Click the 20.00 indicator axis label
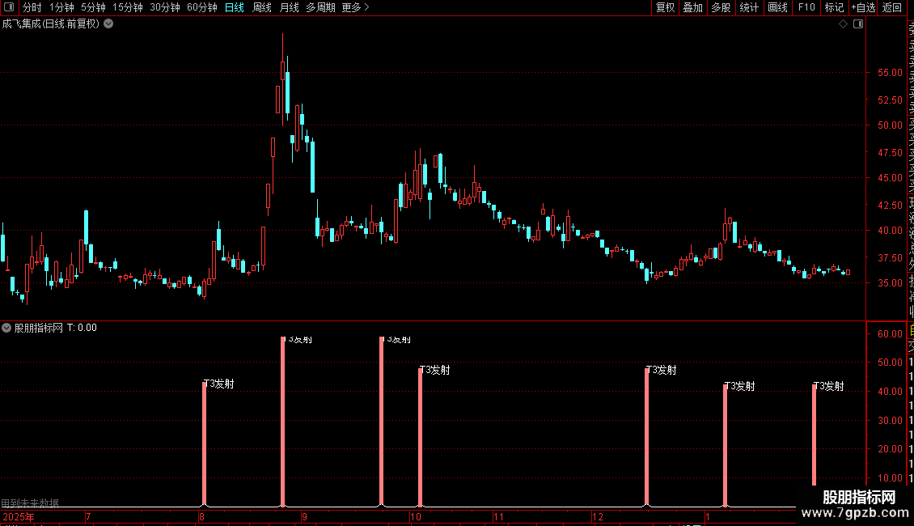914x526 pixels. (x=890, y=449)
